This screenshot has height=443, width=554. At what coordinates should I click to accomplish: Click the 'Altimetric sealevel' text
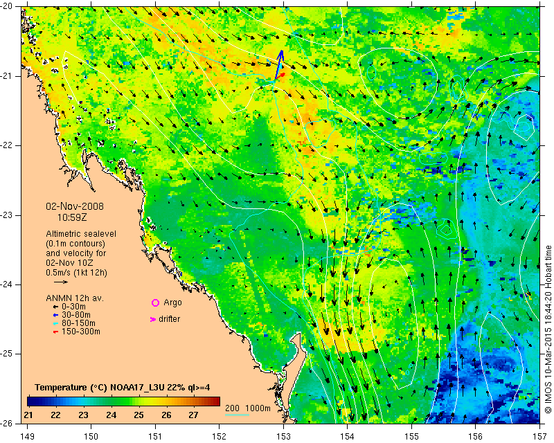(x=81, y=234)
